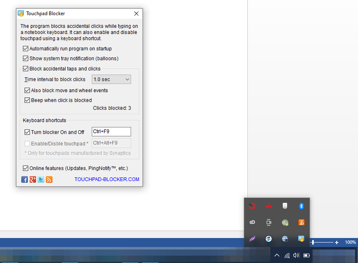Viewport: 358px width, 263px height.
Task: Click the Google+ share icon
Action: pos(33,179)
